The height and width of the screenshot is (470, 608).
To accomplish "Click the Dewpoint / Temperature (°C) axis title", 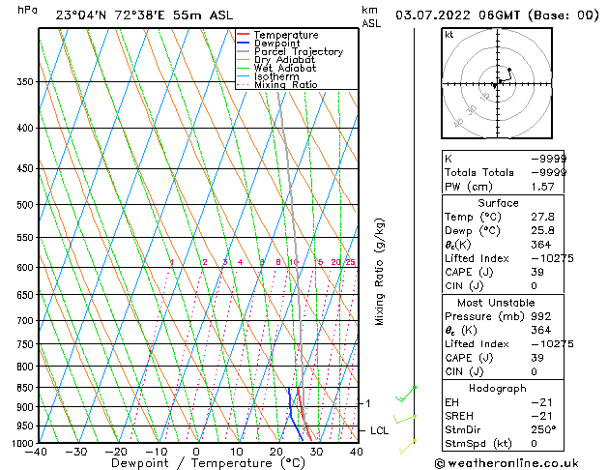I will [x=208, y=463].
